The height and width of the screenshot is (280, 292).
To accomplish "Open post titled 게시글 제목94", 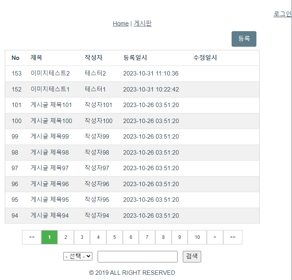I will tap(50, 216).
